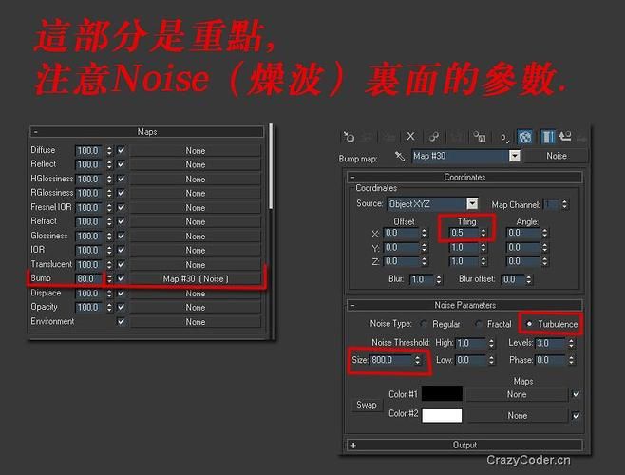Click the X Tiling value field

coord(464,233)
